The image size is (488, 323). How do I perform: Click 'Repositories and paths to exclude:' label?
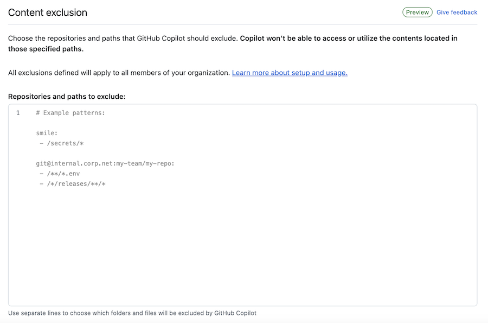coord(67,97)
